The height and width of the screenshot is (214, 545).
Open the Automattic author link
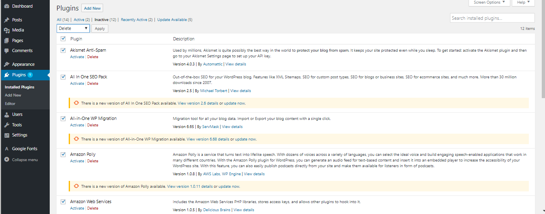[x=212, y=64]
